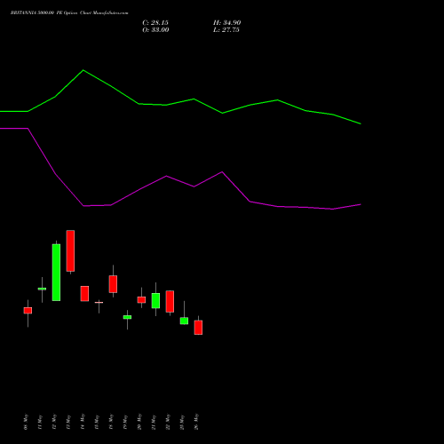This screenshot has width=444, height=444.
Task: Click the last red candle for 26 May
Action: tap(198, 328)
